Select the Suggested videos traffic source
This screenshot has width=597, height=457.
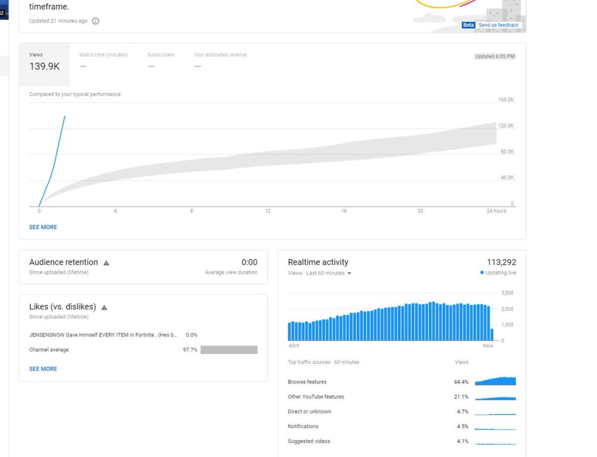(x=309, y=441)
